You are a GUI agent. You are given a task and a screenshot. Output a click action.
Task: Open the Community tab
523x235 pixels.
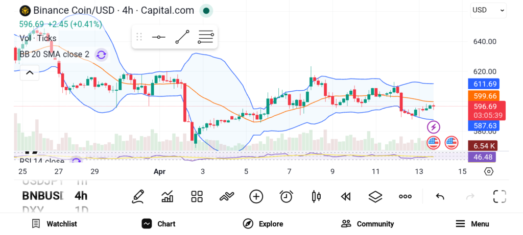(x=367, y=224)
